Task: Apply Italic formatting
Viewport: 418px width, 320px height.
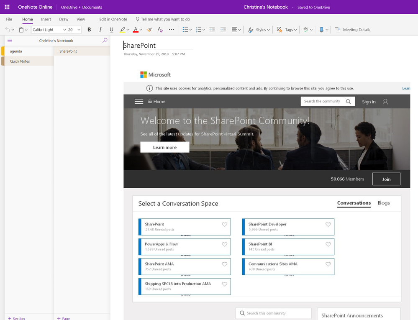Action: click(100, 30)
